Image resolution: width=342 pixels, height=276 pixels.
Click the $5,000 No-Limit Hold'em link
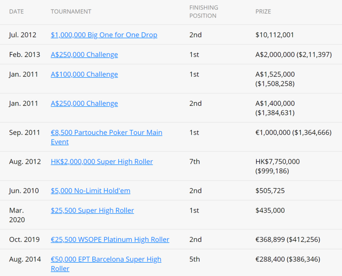pos(91,191)
